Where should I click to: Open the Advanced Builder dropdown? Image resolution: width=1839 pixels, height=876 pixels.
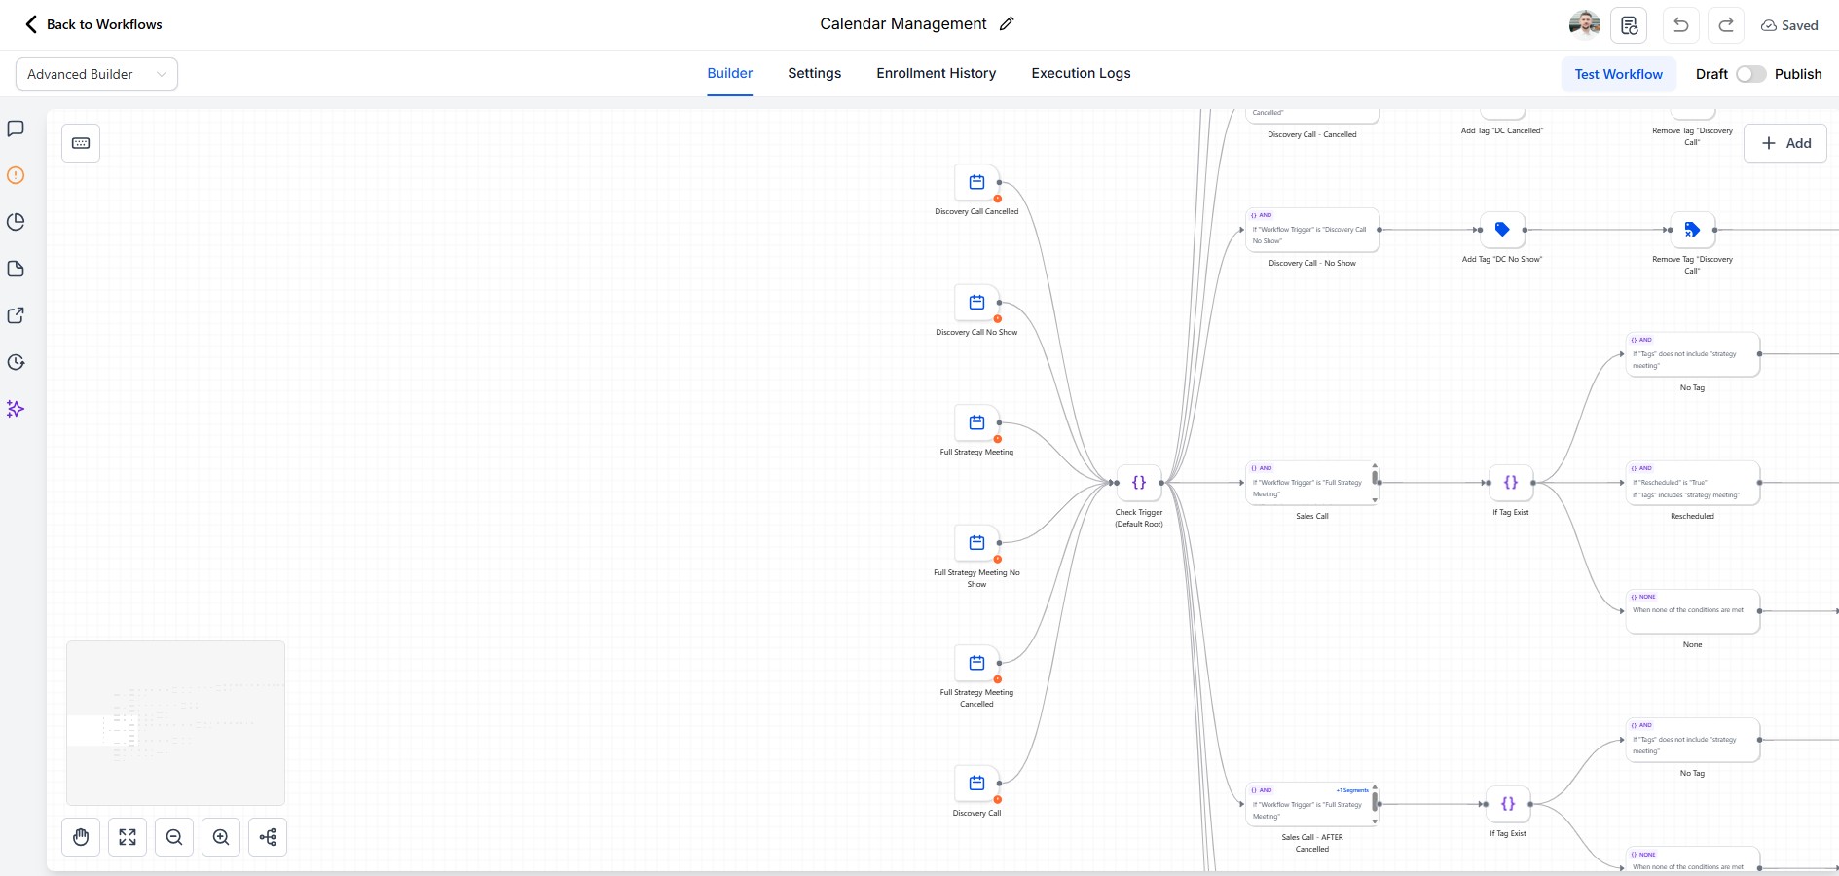click(x=95, y=74)
